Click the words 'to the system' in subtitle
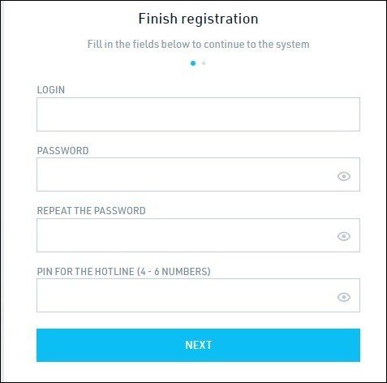387x383 pixels. 278,45
